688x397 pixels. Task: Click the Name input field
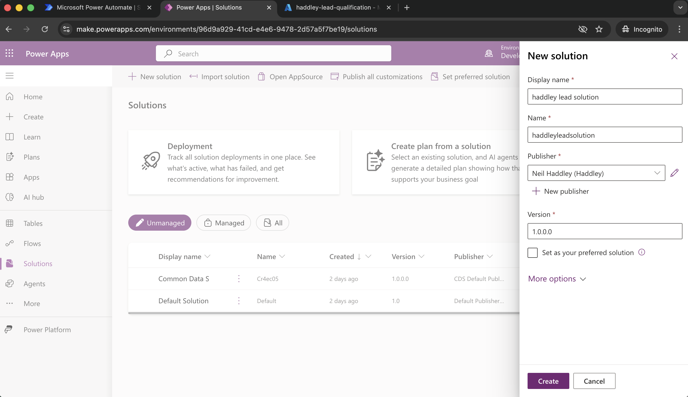click(x=605, y=135)
